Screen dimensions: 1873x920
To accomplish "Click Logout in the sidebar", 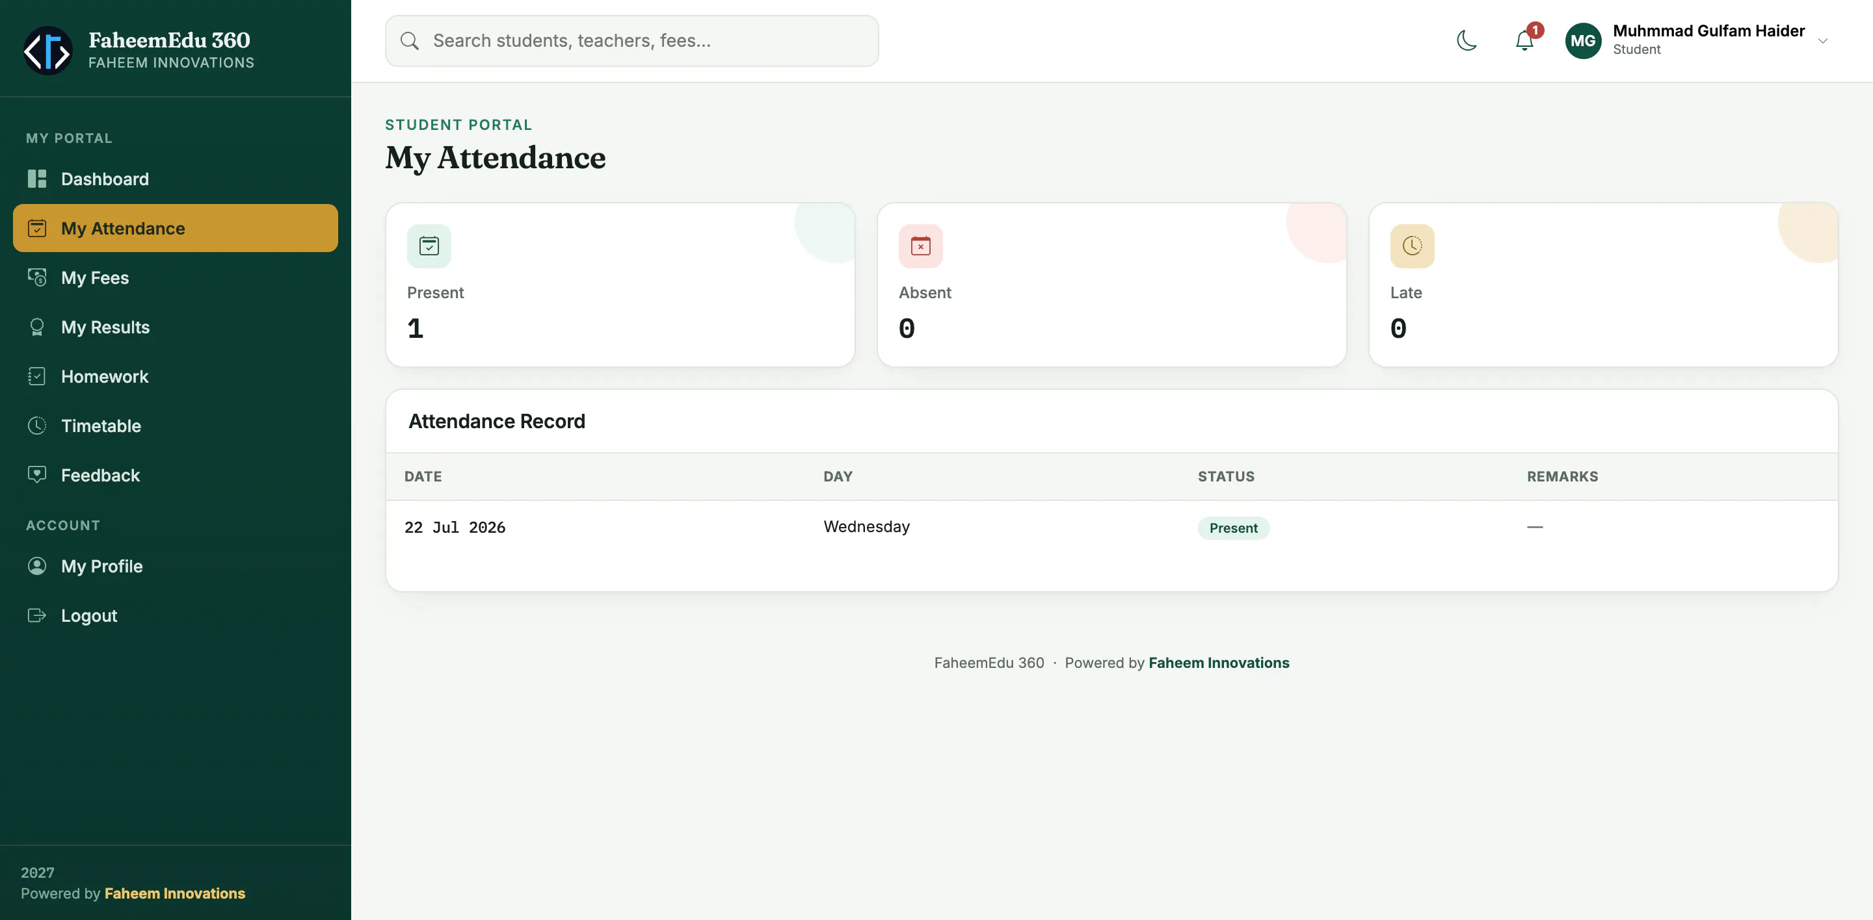I will pos(175,615).
